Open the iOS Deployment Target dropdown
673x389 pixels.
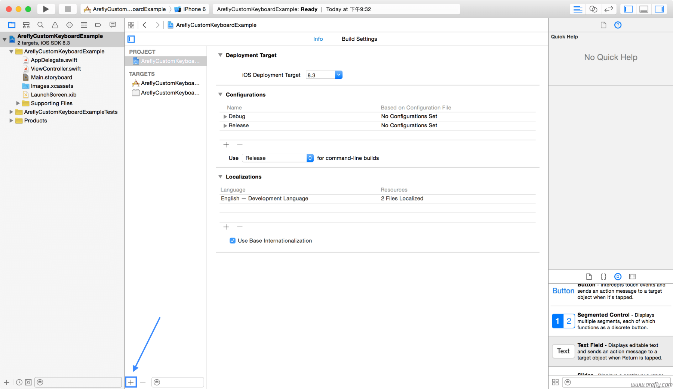338,75
